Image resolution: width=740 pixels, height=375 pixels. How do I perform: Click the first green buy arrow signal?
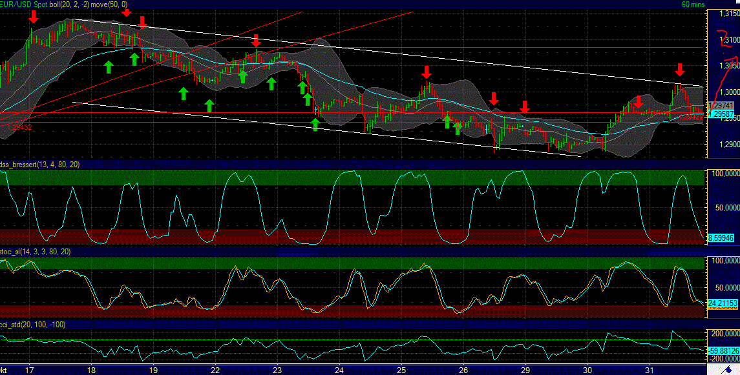pyautogui.click(x=108, y=66)
